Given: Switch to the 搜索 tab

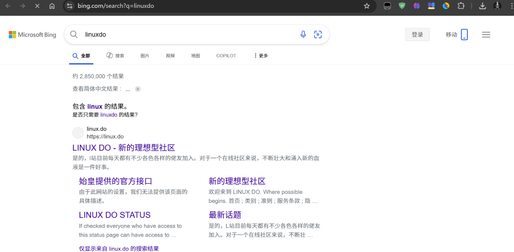Looking at the screenshot, I should [115, 56].
